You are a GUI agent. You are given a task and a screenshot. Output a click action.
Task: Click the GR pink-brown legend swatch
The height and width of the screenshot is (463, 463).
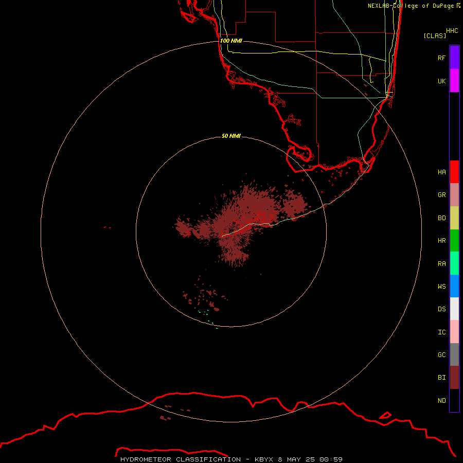click(454, 194)
